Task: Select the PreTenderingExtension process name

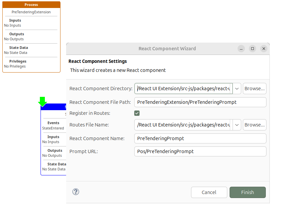Action: coord(31,12)
